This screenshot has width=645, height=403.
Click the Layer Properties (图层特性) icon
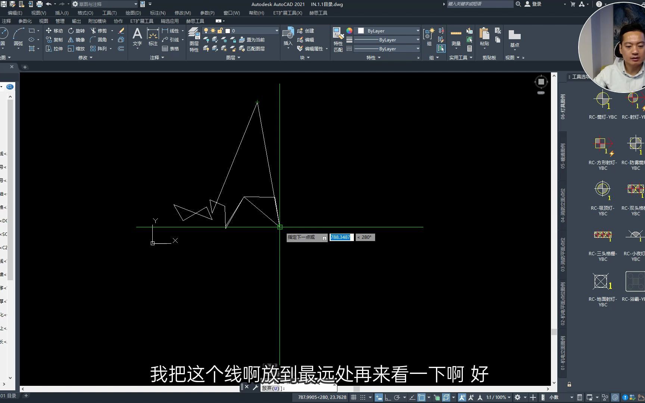[194, 34]
